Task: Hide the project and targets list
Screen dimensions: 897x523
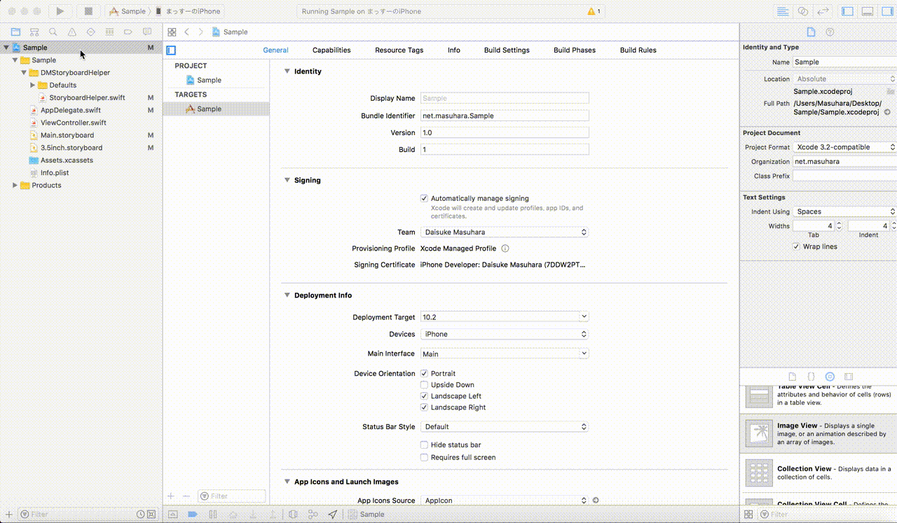Action: (171, 50)
